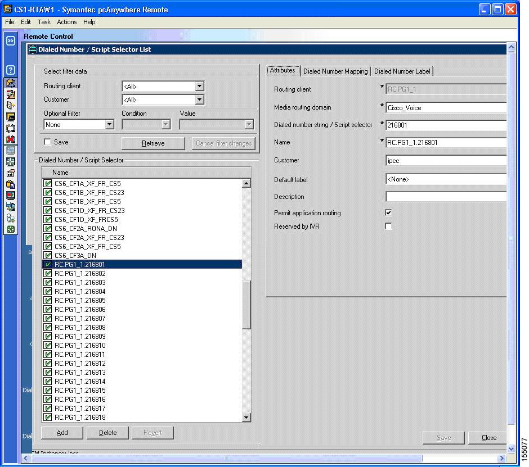
Task: Click the check icon beside RC.PG1_1.216818
Action: click(48, 418)
